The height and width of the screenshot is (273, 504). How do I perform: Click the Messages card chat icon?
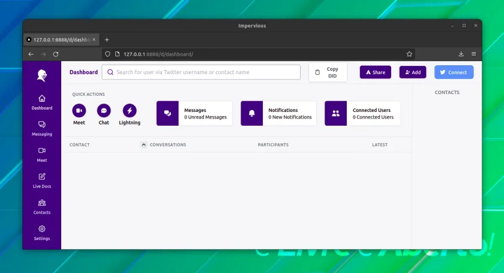coord(167,113)
